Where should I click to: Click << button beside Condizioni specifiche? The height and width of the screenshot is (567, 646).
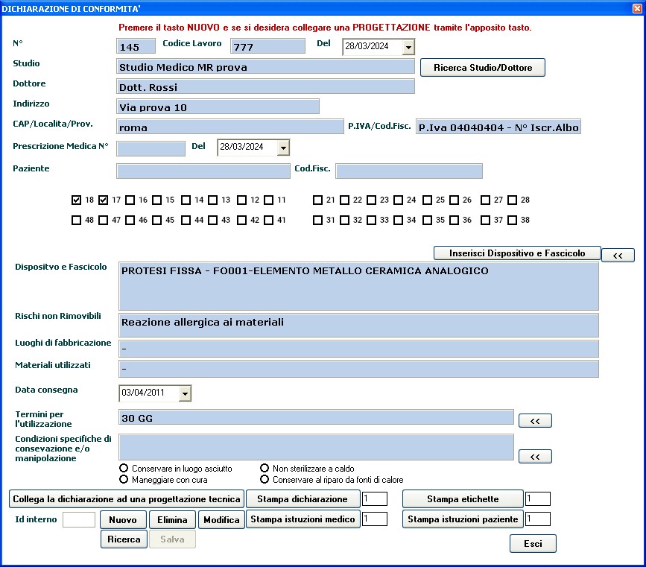[x=535, y=457]
